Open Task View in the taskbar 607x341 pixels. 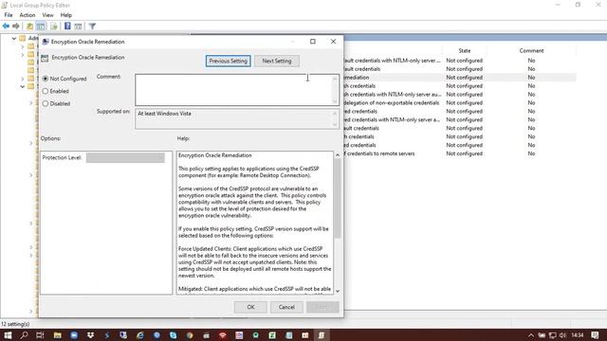point(40,335)
